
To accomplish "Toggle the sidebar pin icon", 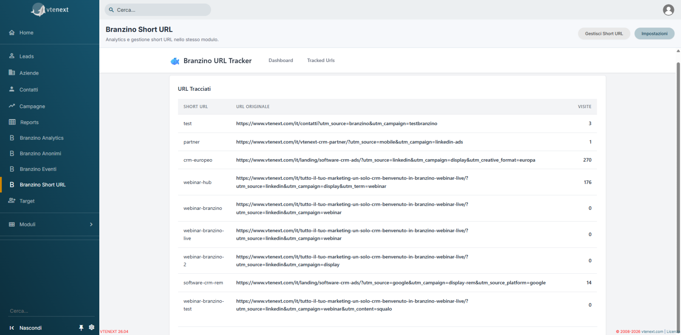I will point(81,328).
